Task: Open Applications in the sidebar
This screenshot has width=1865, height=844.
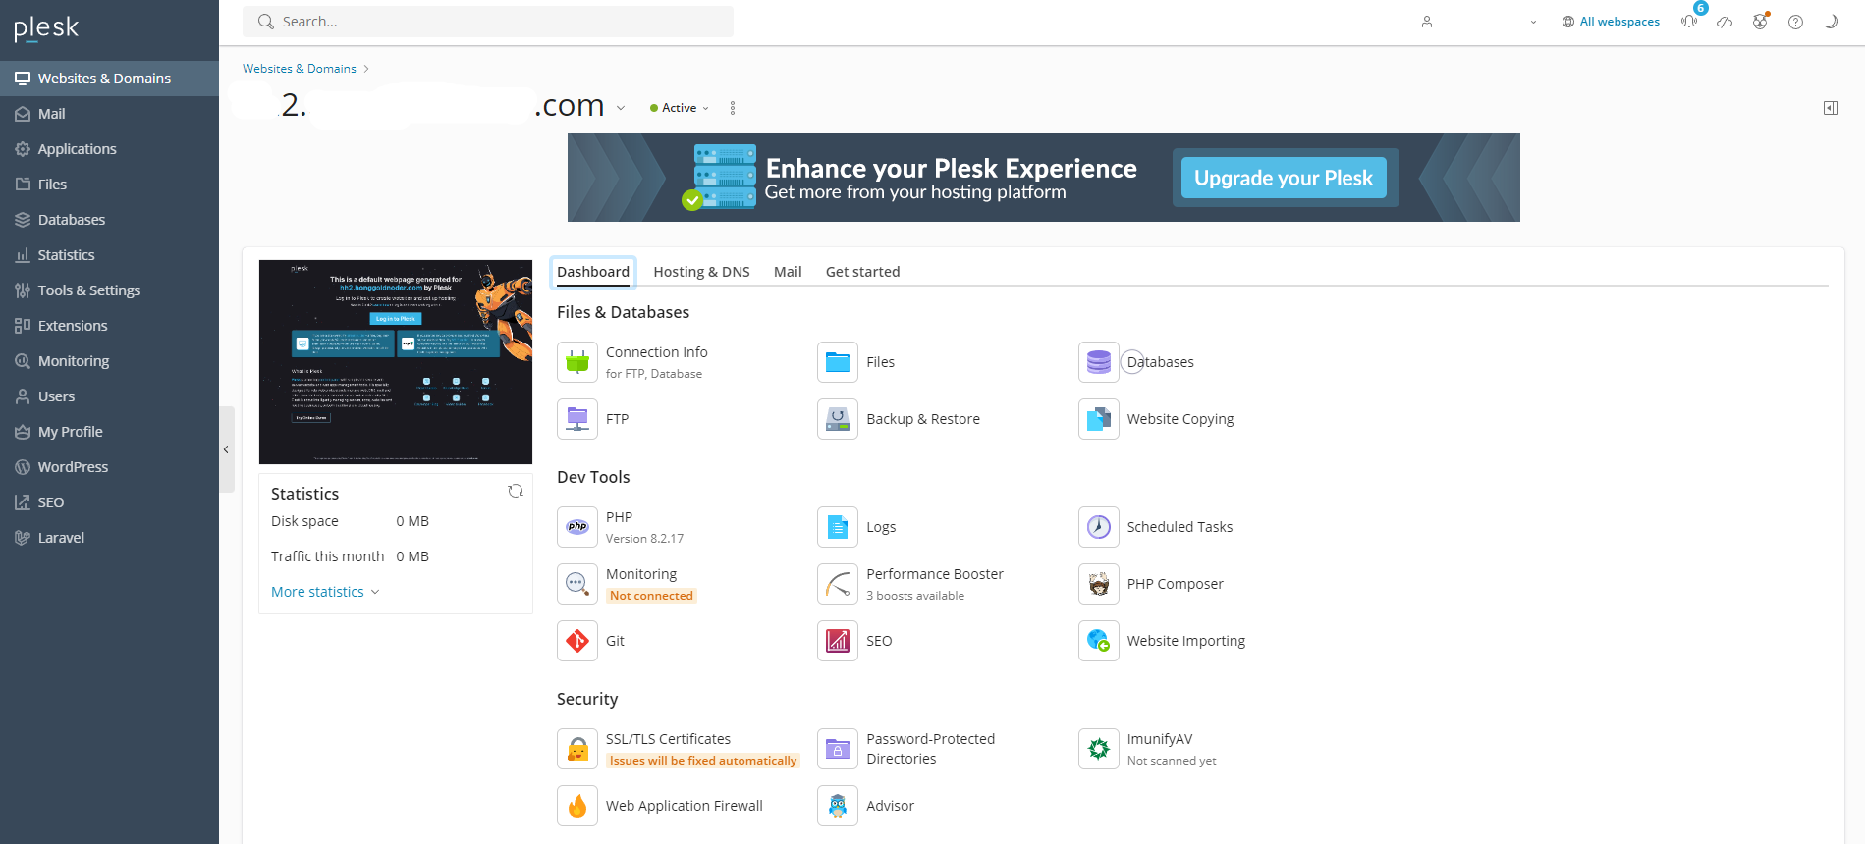Action: tap(109, 149)
